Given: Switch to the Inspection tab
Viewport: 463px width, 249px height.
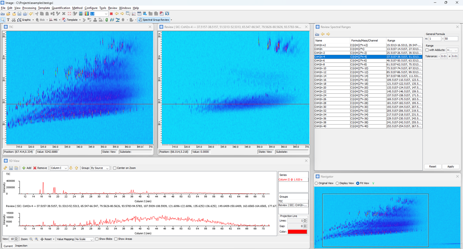Looking at the screenshot, I should point(21,245).
